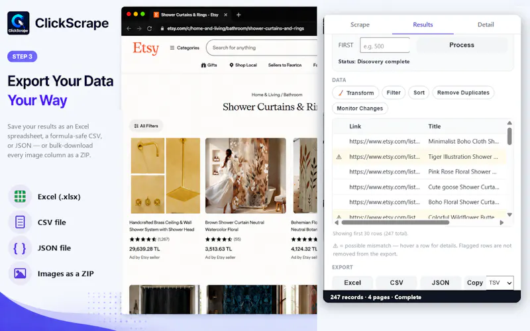The image size is (530, 331).
Task: Click the Transform button
Action: pyautogui.click(x=356, y=93)
